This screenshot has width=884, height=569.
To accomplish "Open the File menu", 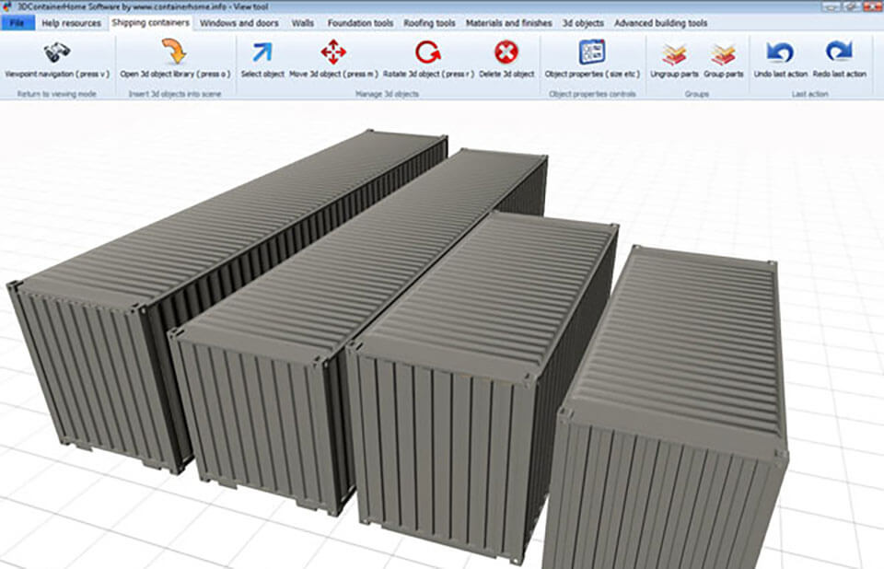I will tap(17, 23).
